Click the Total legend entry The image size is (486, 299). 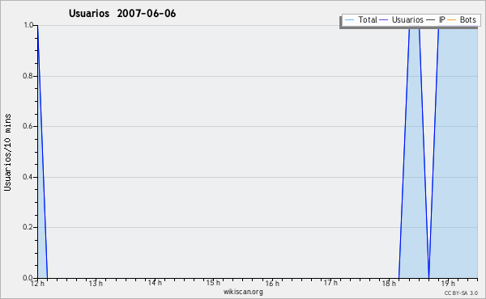(361, 19)
